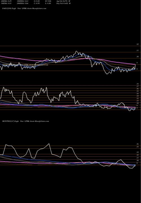Click the MONTHLY(47) Eagle View chart title
This screenshot has height=203, width=141.
(x=25, y=121)
